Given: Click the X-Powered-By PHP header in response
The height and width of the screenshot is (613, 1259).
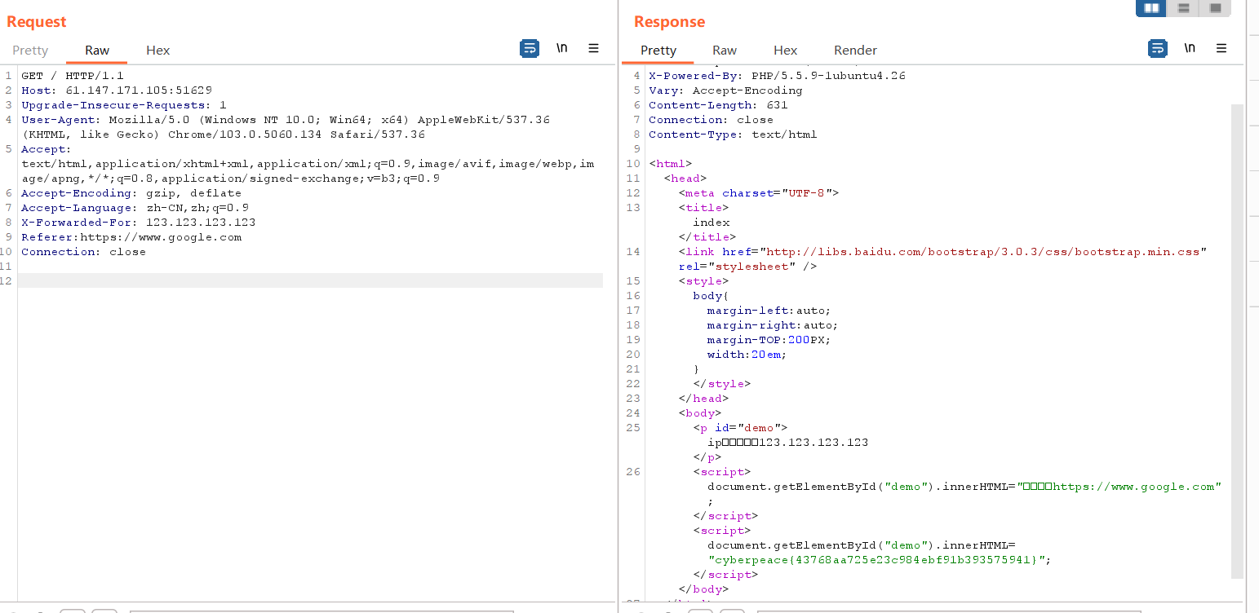Looking at the screenshot, I should [x=777, y=76].
